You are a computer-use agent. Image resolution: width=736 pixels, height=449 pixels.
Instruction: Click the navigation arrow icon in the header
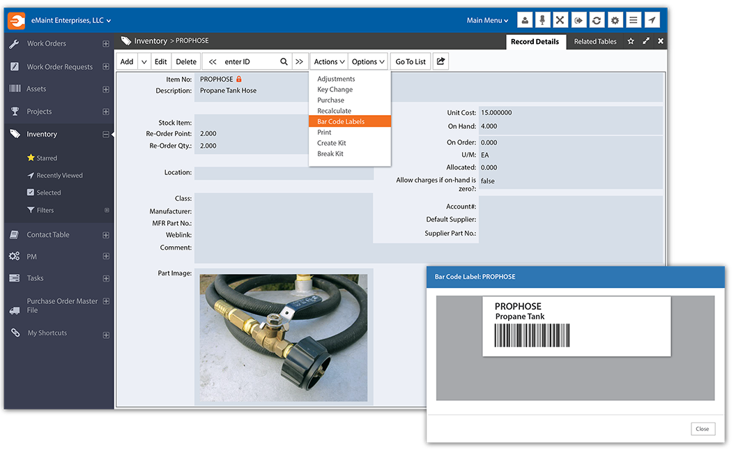click(652, 20)
